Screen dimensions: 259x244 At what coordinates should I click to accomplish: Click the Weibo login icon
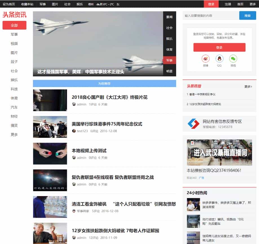click(205, 59)
